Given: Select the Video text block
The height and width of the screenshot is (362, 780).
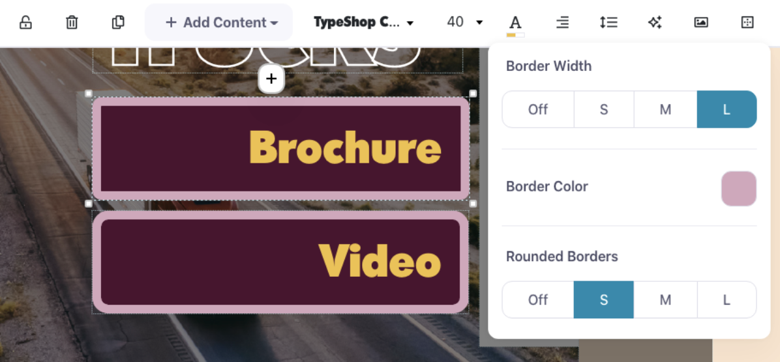Looking at the screenshot, I should [x=281, y=262].
